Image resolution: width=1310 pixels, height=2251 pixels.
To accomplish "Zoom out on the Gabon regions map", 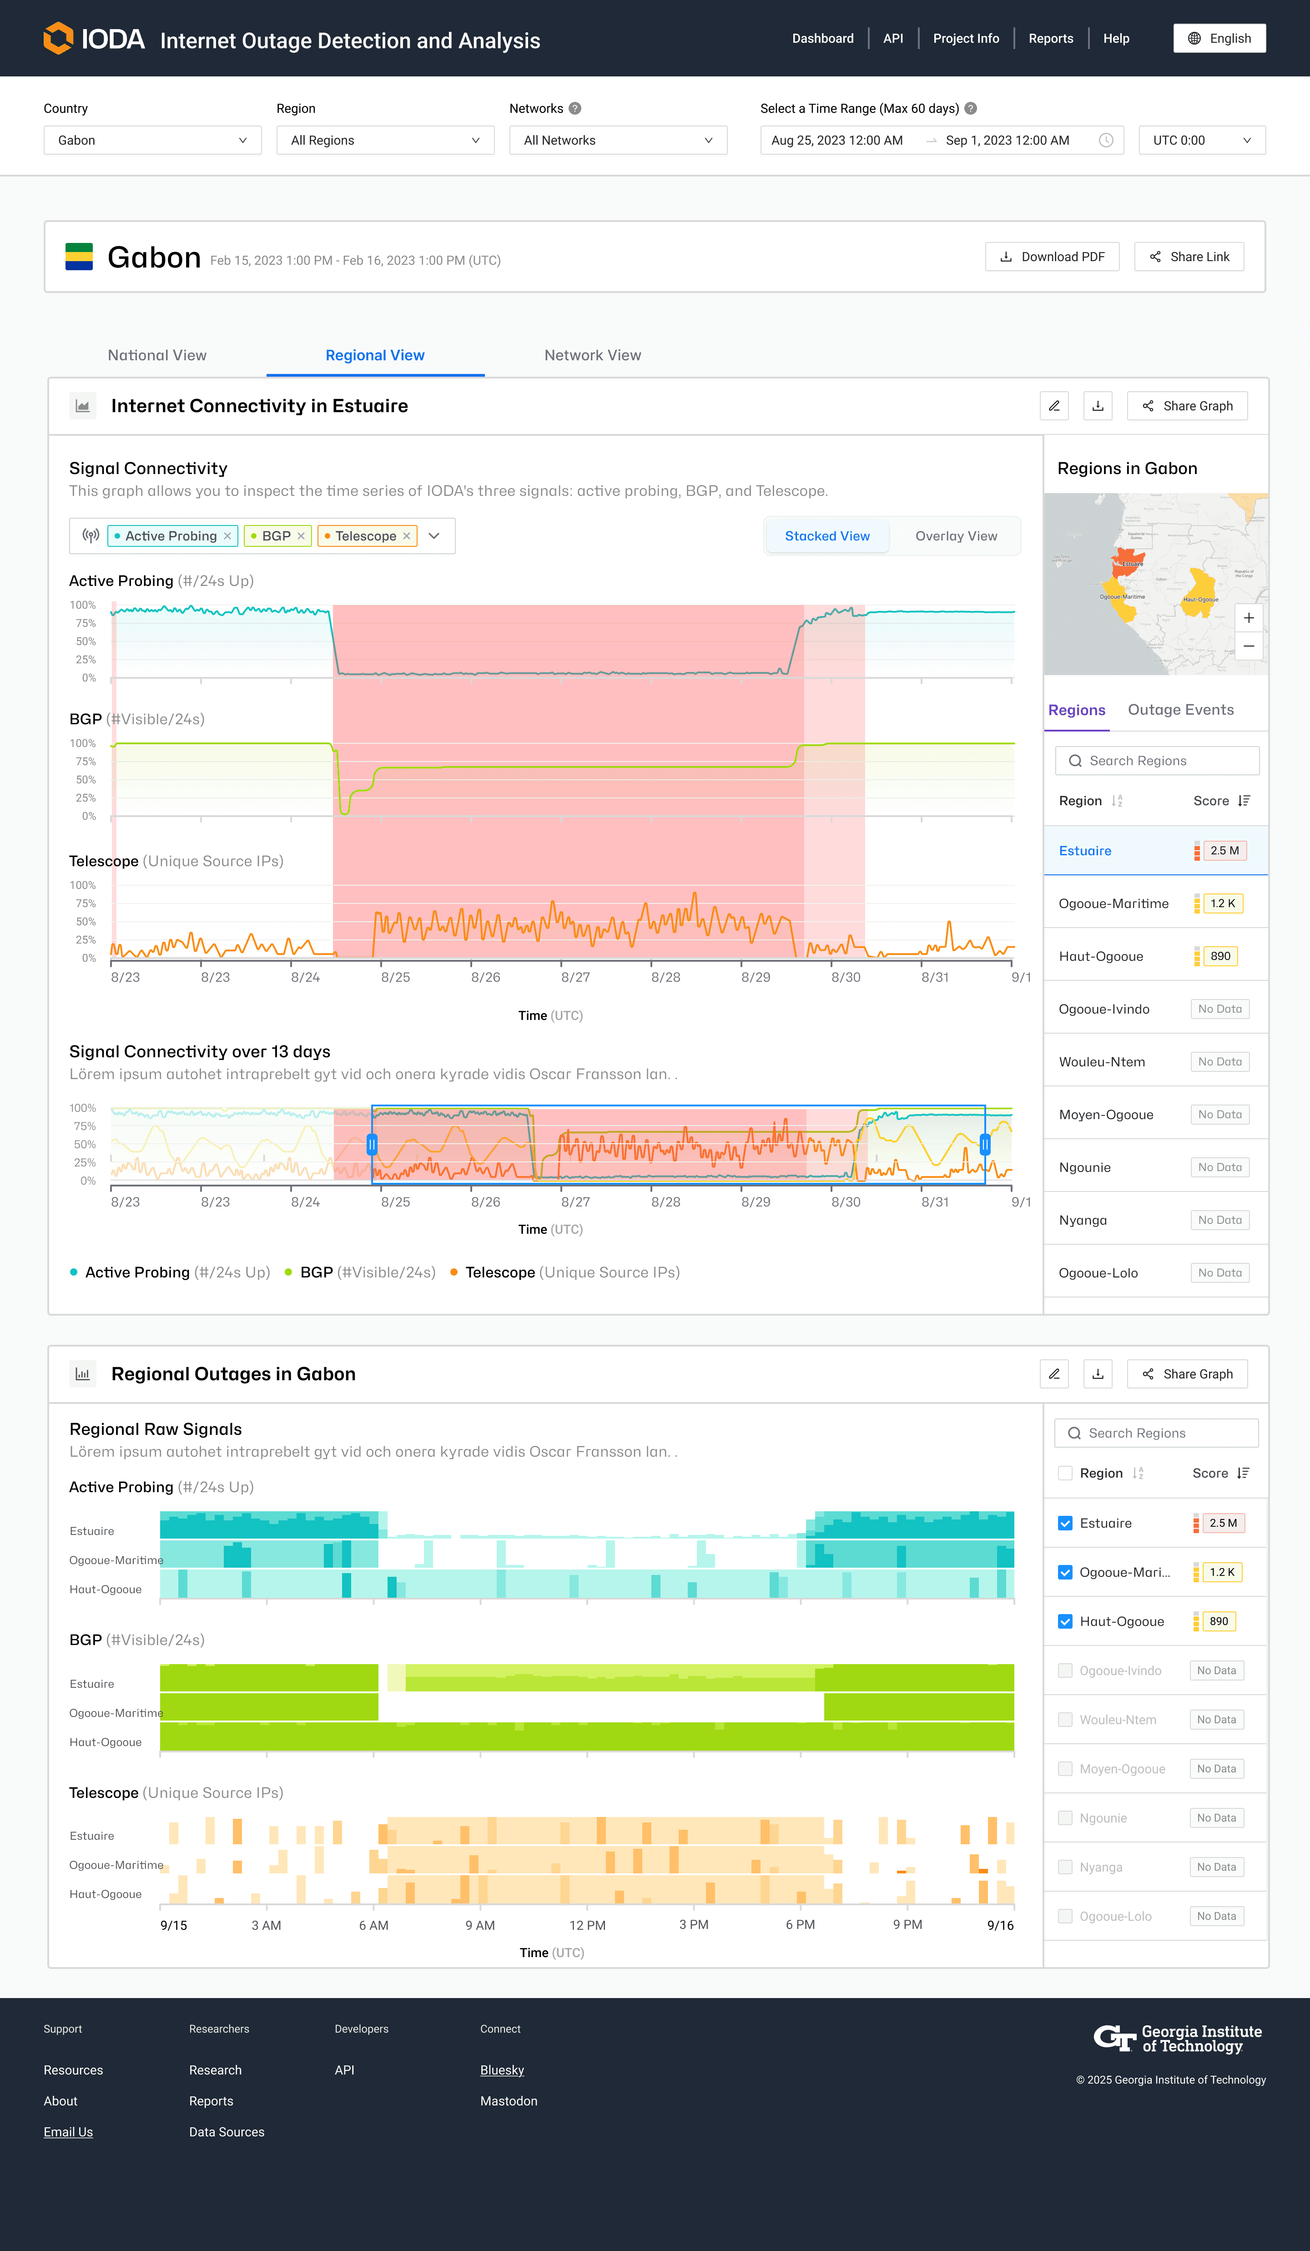I will (x=1249, y=646).
